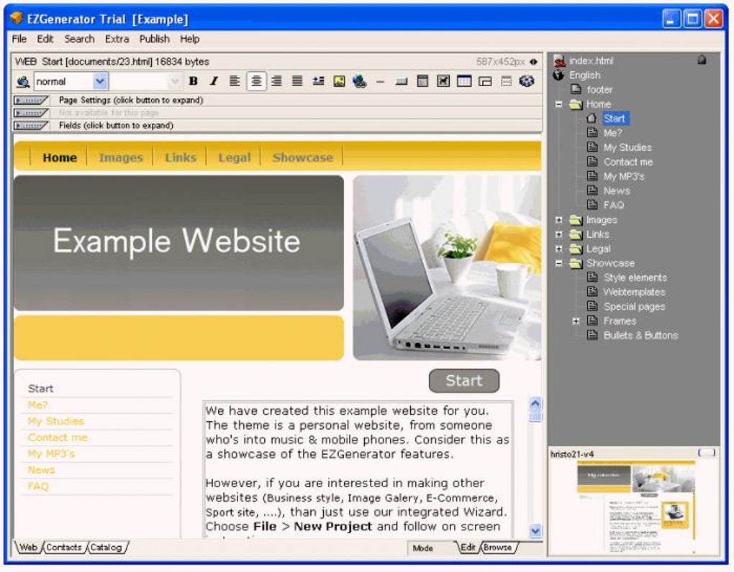Open the 'normal' style dropdown

coord(100,81)
